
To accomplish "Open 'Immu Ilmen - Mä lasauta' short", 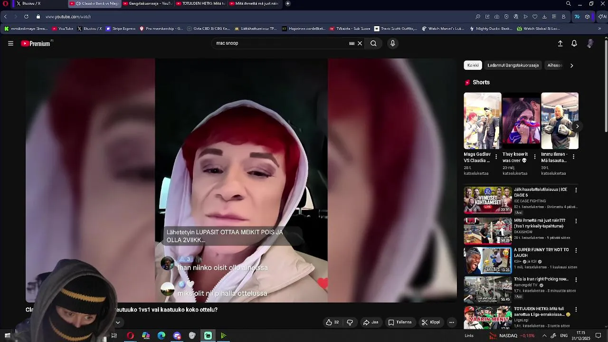I will (560, 121).
